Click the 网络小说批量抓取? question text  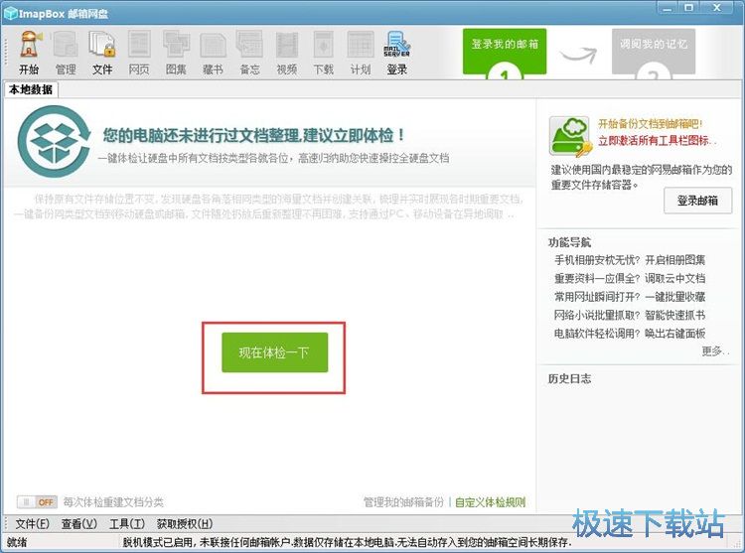click(597, 315)
